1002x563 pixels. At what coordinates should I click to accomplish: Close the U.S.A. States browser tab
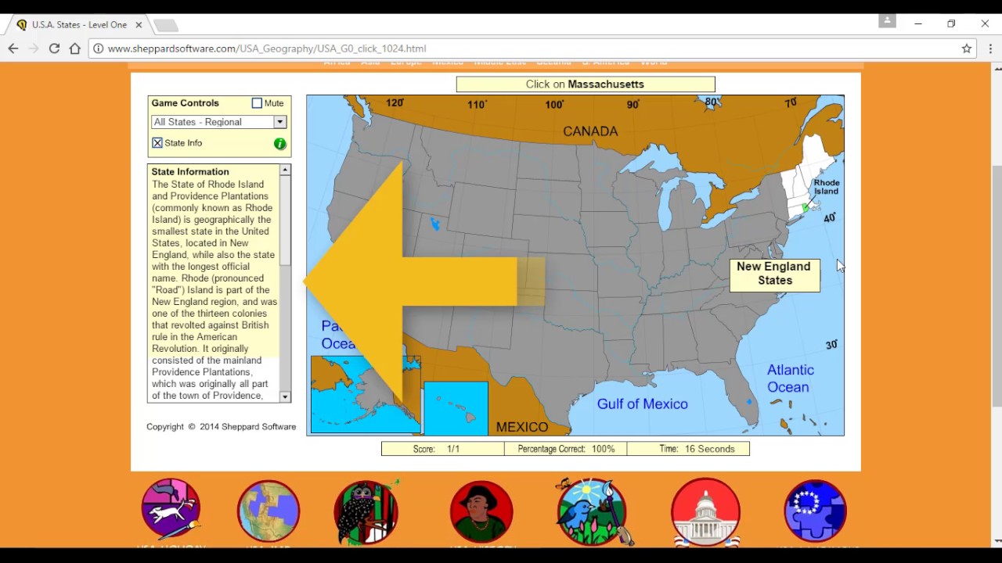[x=139, y=25]
